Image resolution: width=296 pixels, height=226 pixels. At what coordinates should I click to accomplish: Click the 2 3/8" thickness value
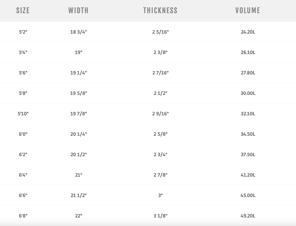(x=160, y=52)
